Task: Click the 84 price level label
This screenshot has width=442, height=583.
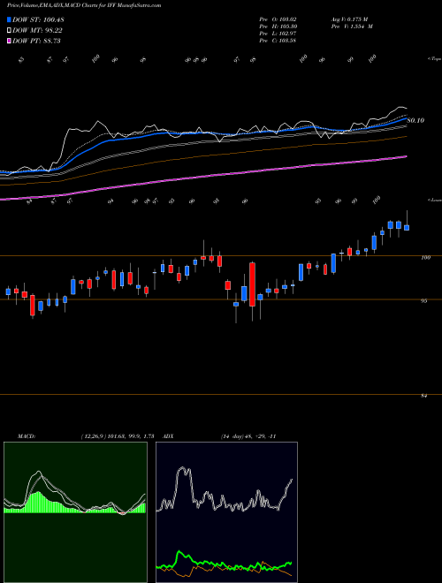Action: (423, 396)
